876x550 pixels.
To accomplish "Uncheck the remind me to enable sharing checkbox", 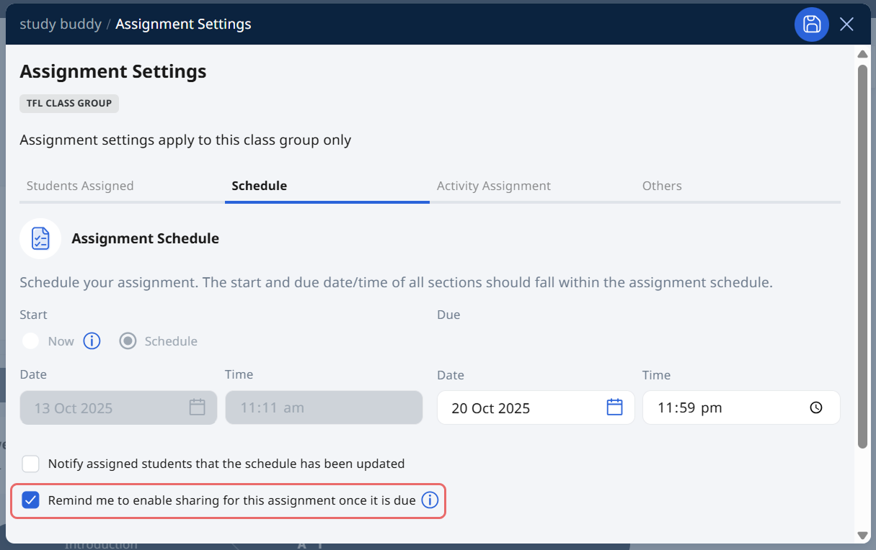I will 30,500.
